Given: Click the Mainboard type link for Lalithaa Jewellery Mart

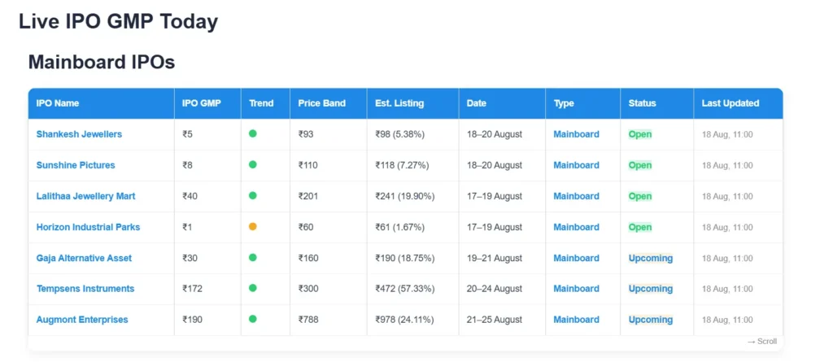Looking at the screenshot, I should point(577,196).
